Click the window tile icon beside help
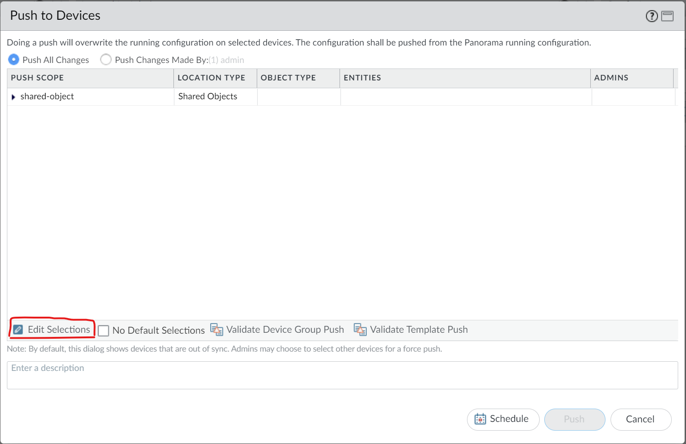The image size is (686, 444). point(667,17)
